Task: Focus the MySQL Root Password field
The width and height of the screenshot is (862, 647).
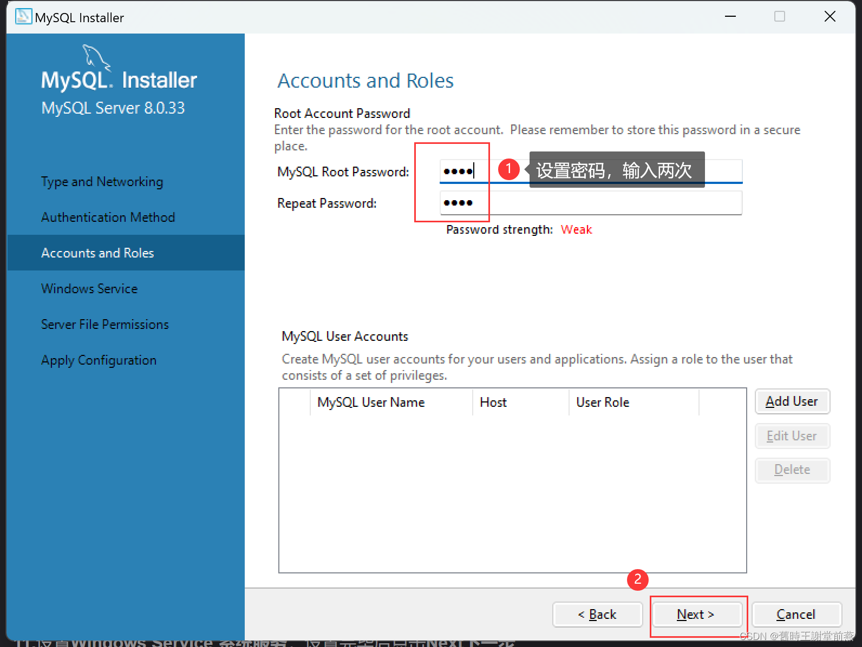Action: tap(590, 171)
